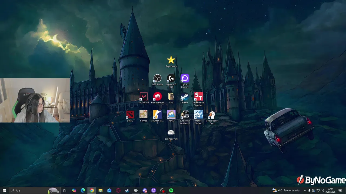Image resolution: width=346 pixels, height=194 pixels.
Task: Select the VALORANT desktop shortcut
Action: [144, 98]
